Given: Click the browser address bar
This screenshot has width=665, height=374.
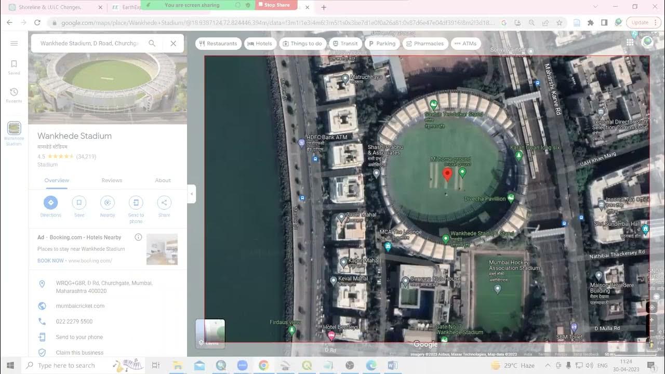Looking at the screenshot, I should pos(278,23).
